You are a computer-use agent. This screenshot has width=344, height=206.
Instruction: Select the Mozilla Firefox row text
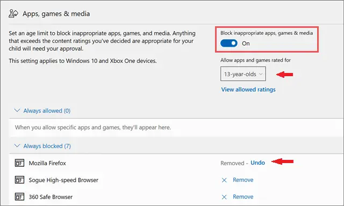click(47, 163)
